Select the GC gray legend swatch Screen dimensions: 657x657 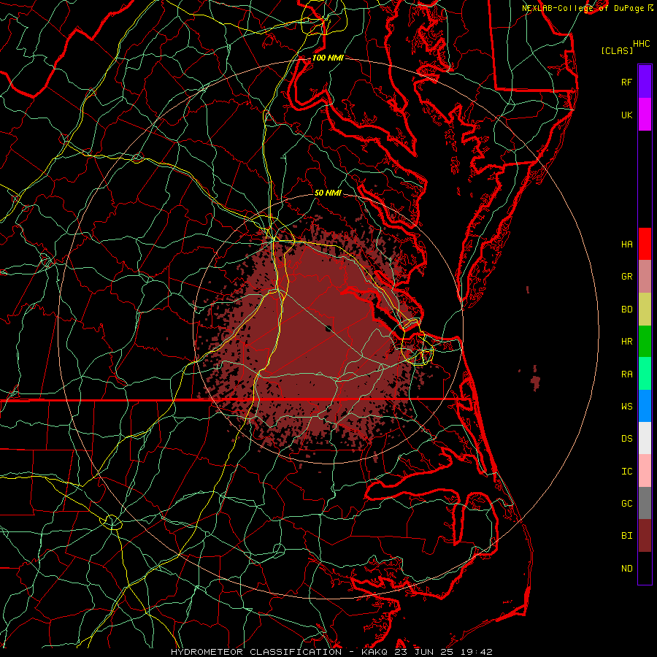645,503
